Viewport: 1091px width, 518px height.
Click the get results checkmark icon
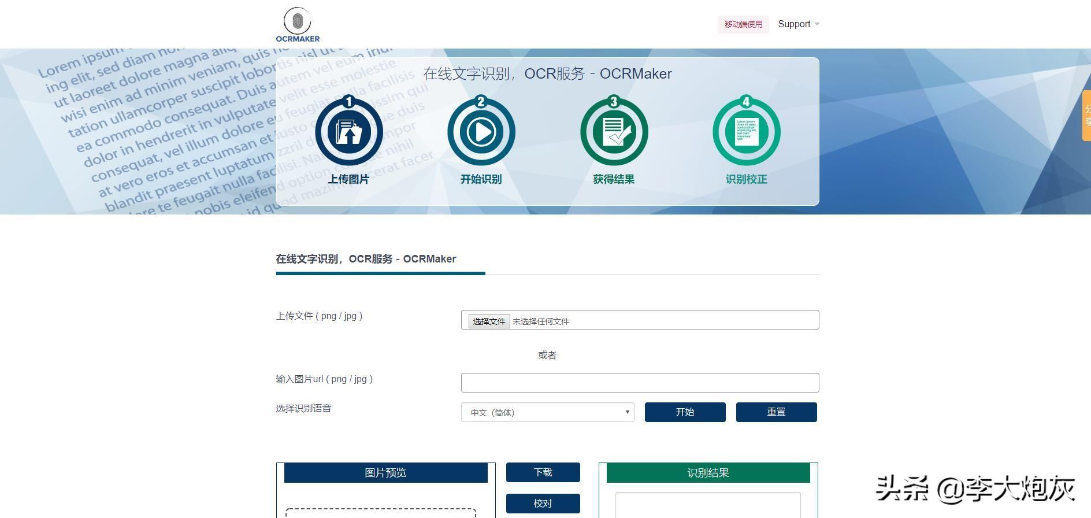[614, 132]
